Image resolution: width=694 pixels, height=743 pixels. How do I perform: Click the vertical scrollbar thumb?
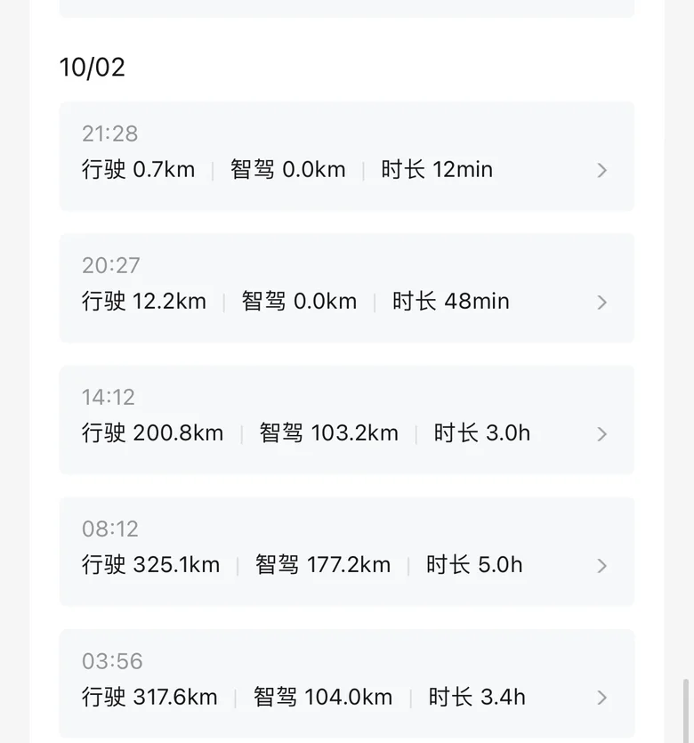tap(685, 710)
